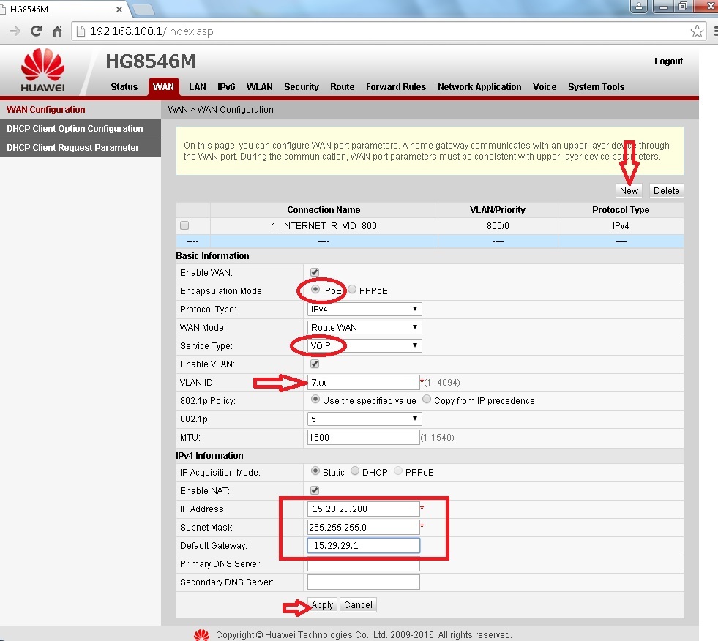Viewport: 718px width, 641px height.
Task: Toggle the Enable NAT checkbox
Action: tap(315, 490)
